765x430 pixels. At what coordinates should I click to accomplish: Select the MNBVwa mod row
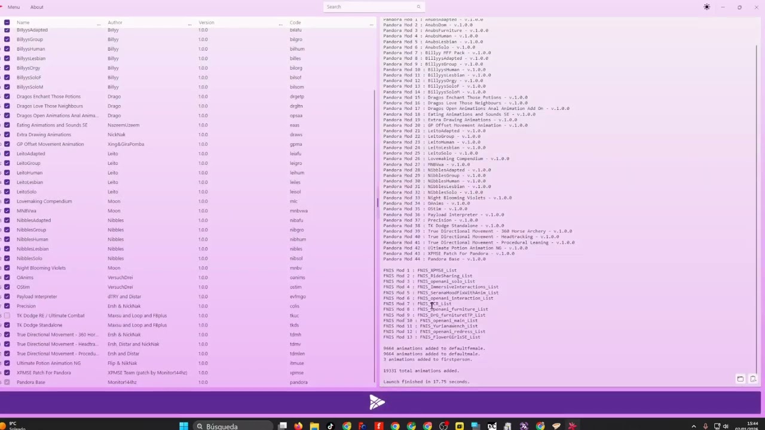[188, 211]
